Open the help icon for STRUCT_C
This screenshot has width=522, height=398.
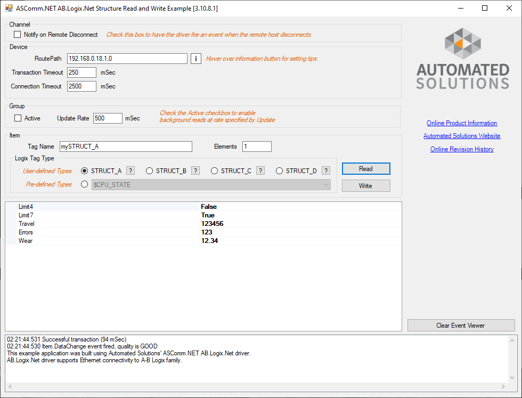(x=260, y=170)
